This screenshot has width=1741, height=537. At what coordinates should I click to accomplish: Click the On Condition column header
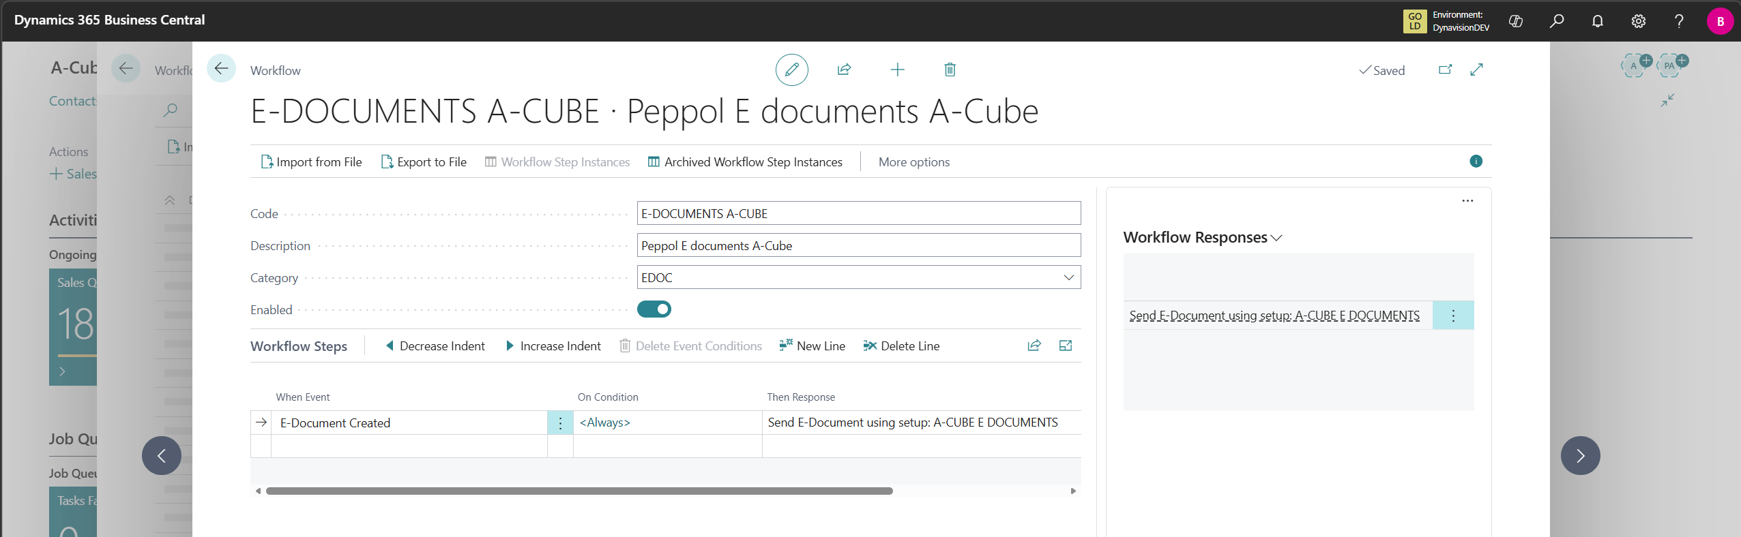pyautogui.click(x=608, y=397)
